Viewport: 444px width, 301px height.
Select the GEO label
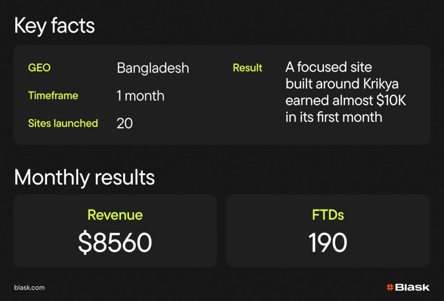39,68
